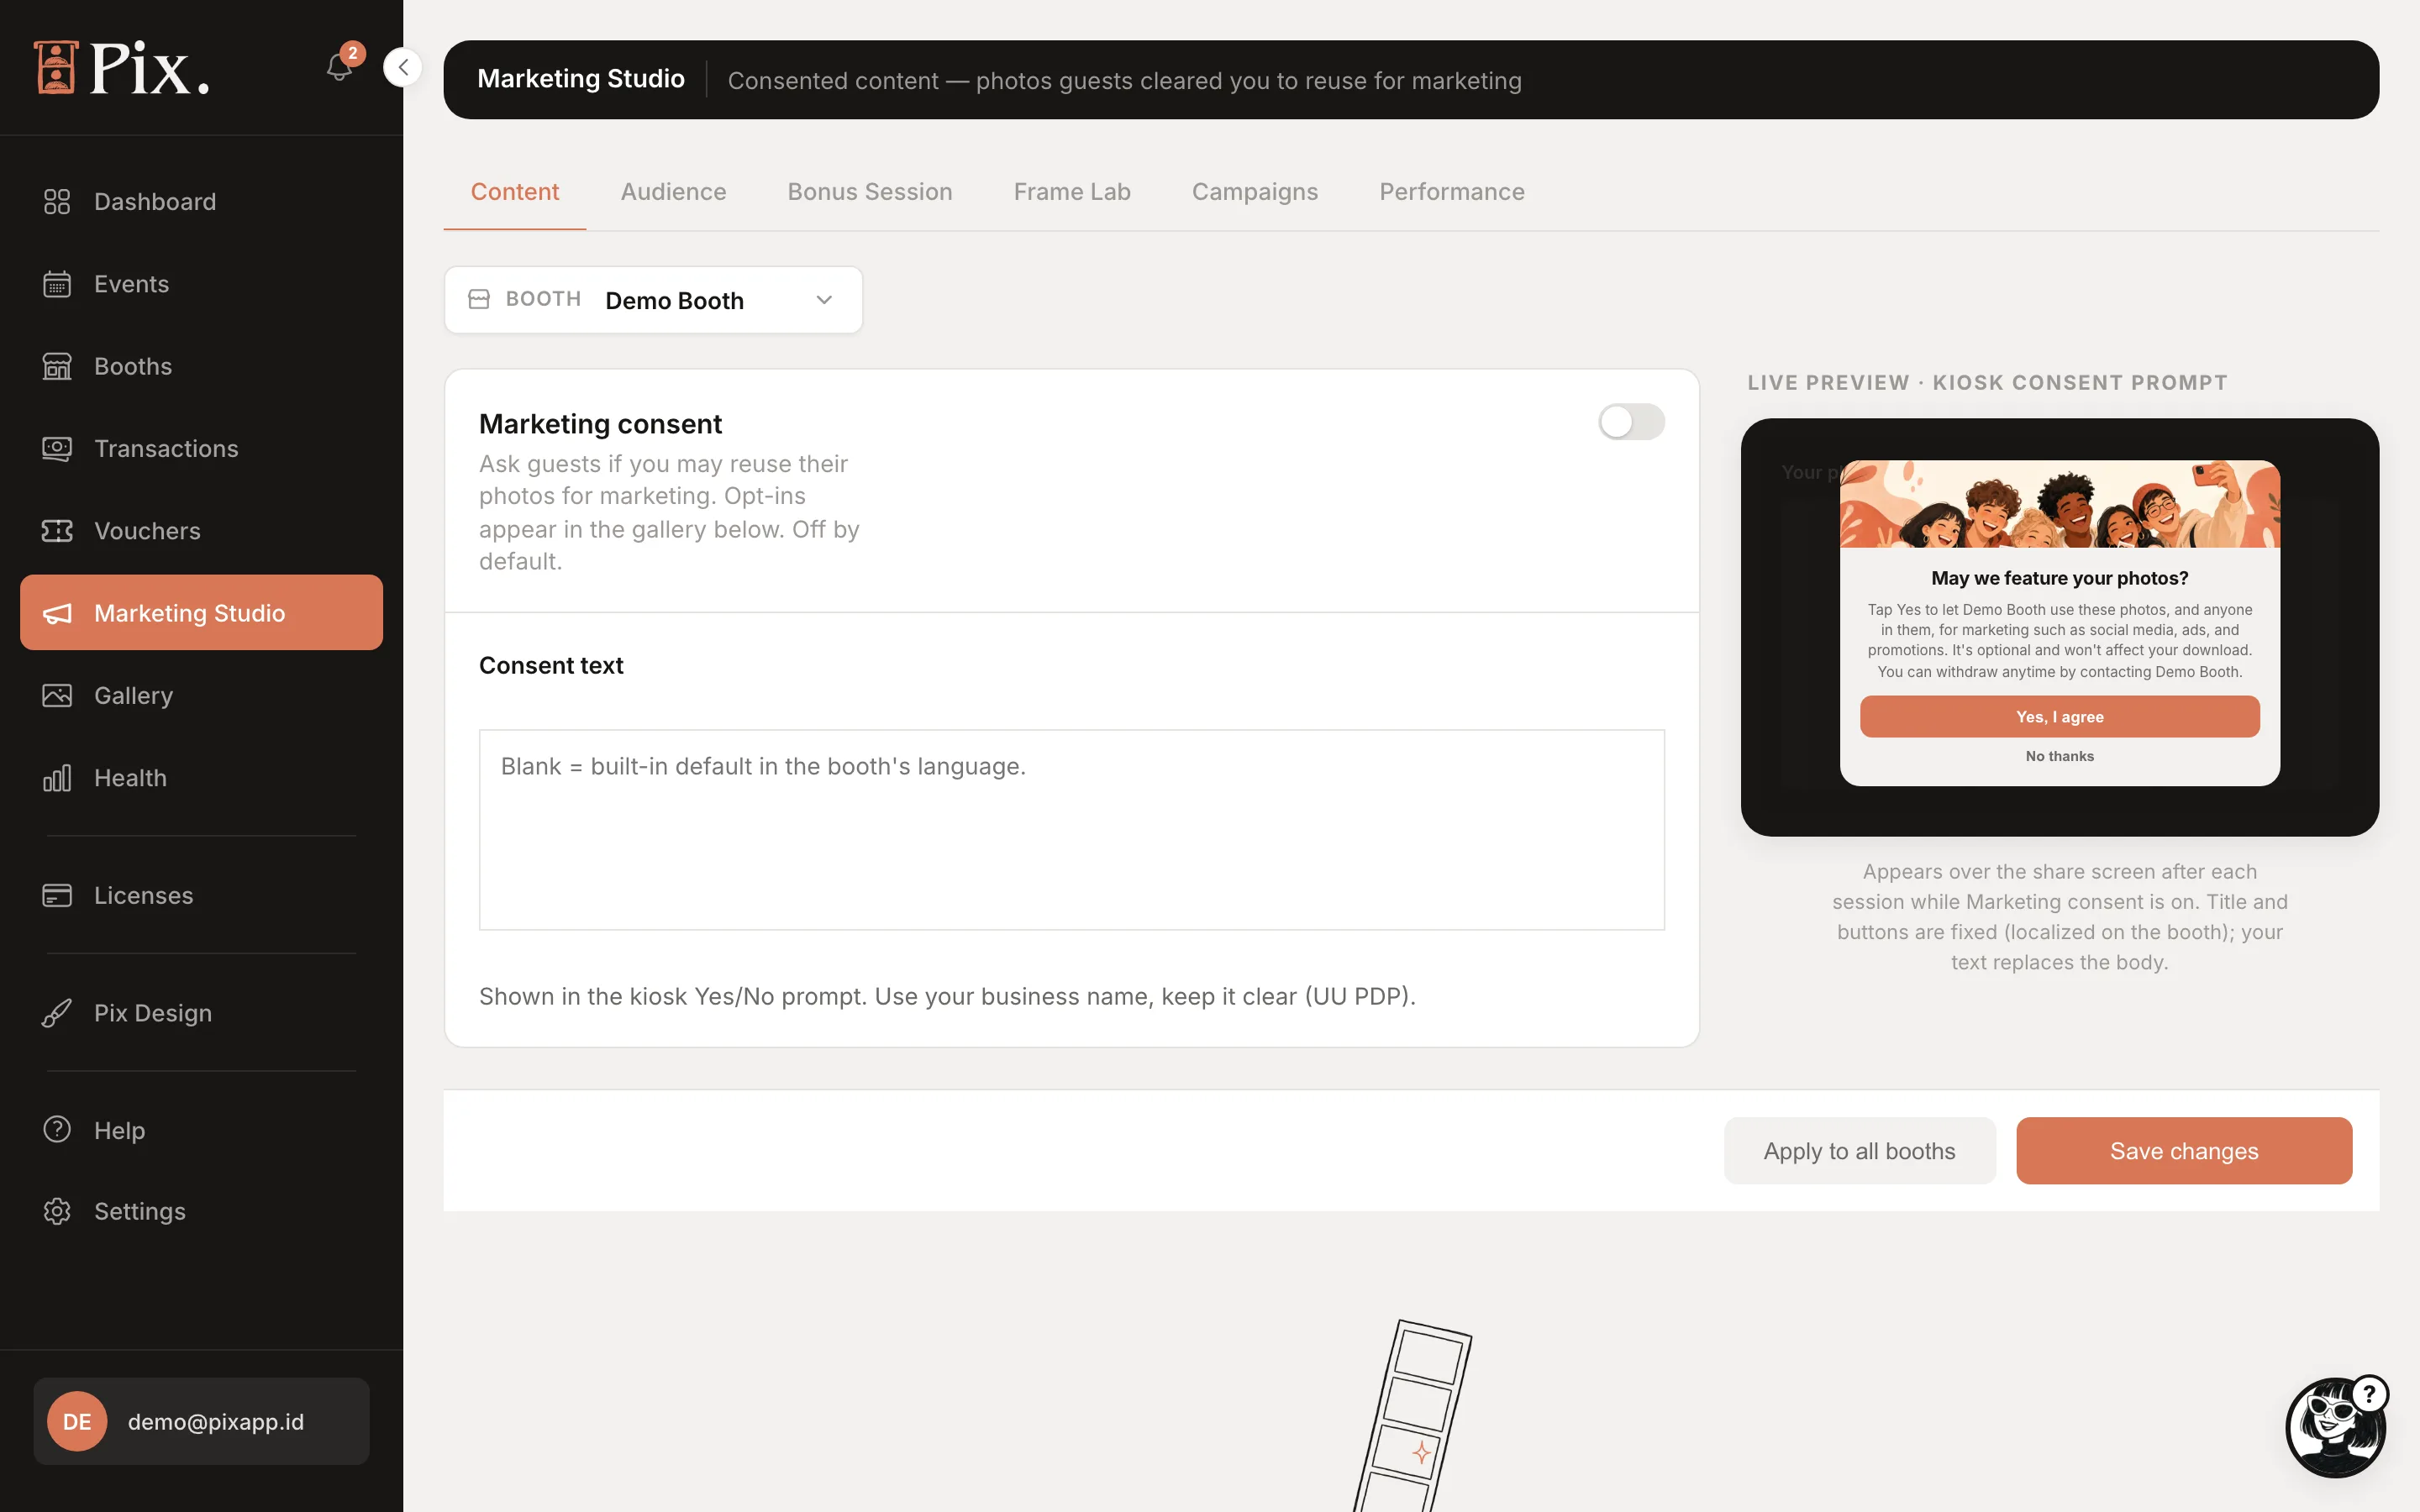
Task: Click the Booths storefront icon
Action: 57,366
